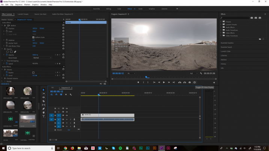Viewport: 269px width, 151px height.
Task: Play the sequence in Program monitor
Action: [x=164, y=82]
